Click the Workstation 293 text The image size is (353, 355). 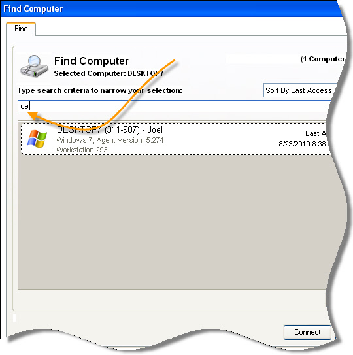click(x=82, y=150)
